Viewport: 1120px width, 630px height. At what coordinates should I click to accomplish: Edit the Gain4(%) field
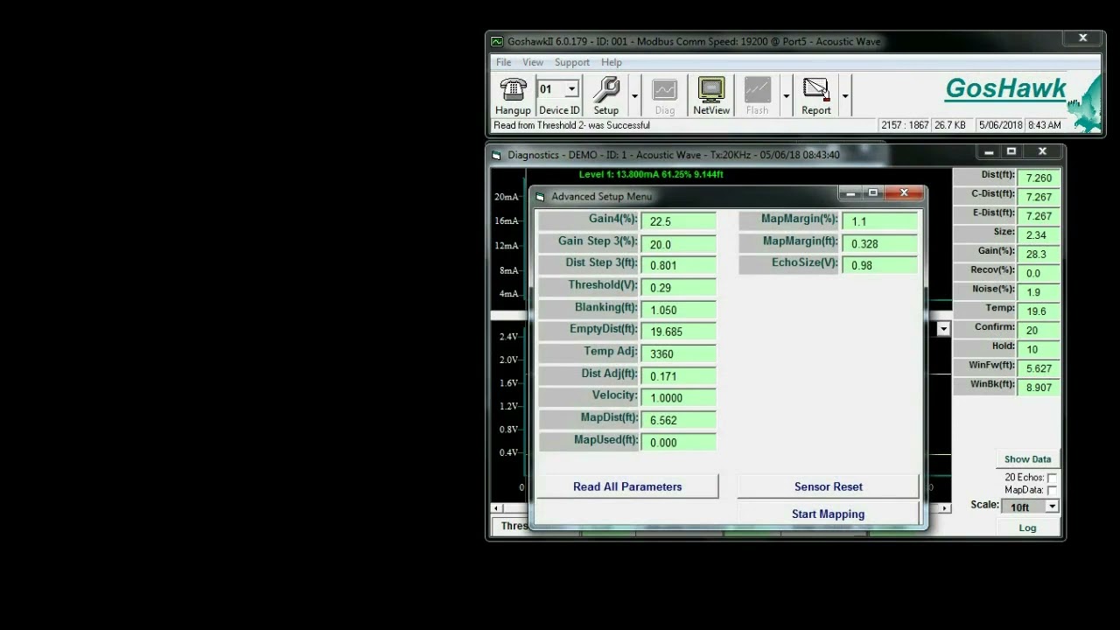(x=679, y=221)
